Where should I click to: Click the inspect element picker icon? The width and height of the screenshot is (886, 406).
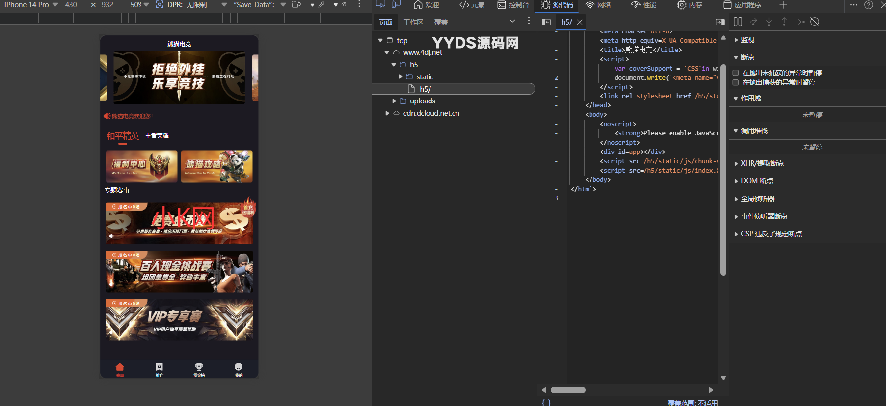point(380,4)
